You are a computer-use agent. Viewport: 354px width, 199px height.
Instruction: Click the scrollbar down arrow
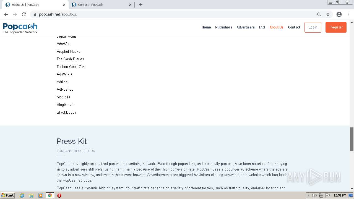tap(352, 189)
